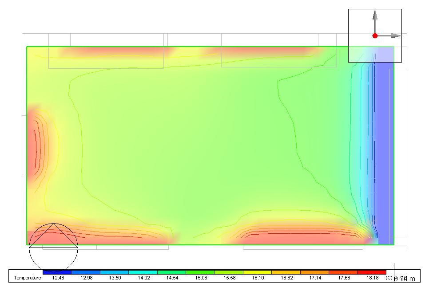Pick the amber 16.62 legend color band

(286, 272)
